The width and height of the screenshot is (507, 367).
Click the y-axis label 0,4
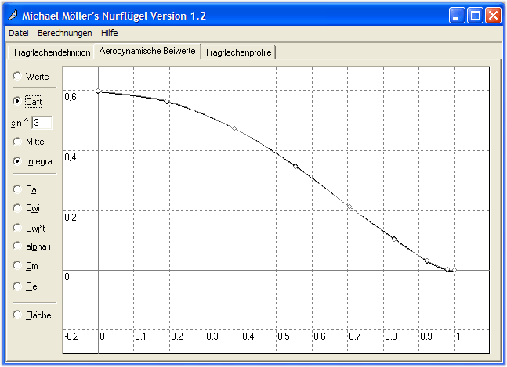coord(71,157)
